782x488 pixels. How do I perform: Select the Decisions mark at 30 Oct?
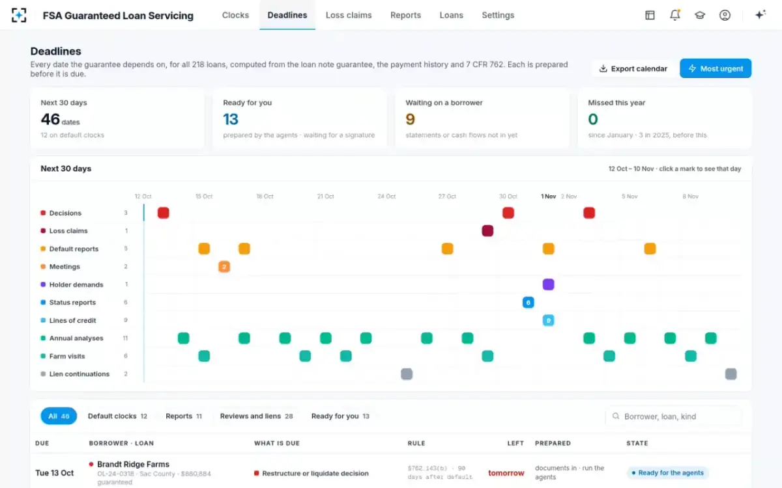point(508,213)
